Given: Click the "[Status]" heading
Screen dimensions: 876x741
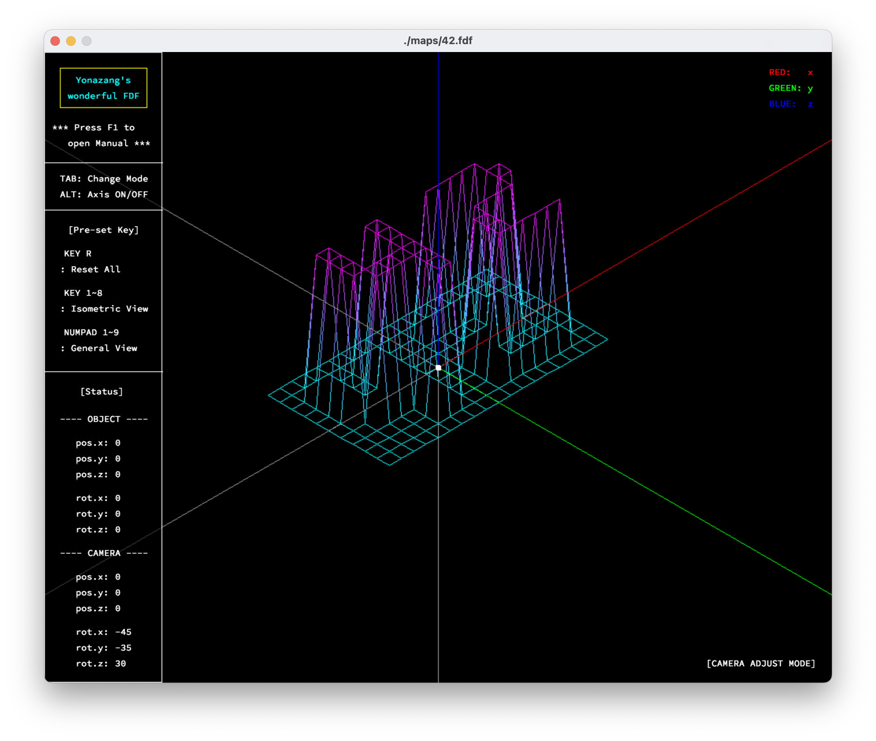Looking at the screenshot, I should pos(102,391).
